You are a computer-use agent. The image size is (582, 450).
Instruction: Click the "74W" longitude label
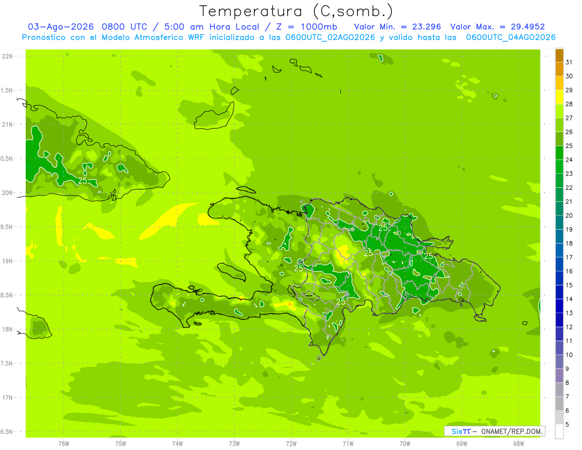pyautogui.click(x=178, y=444)
